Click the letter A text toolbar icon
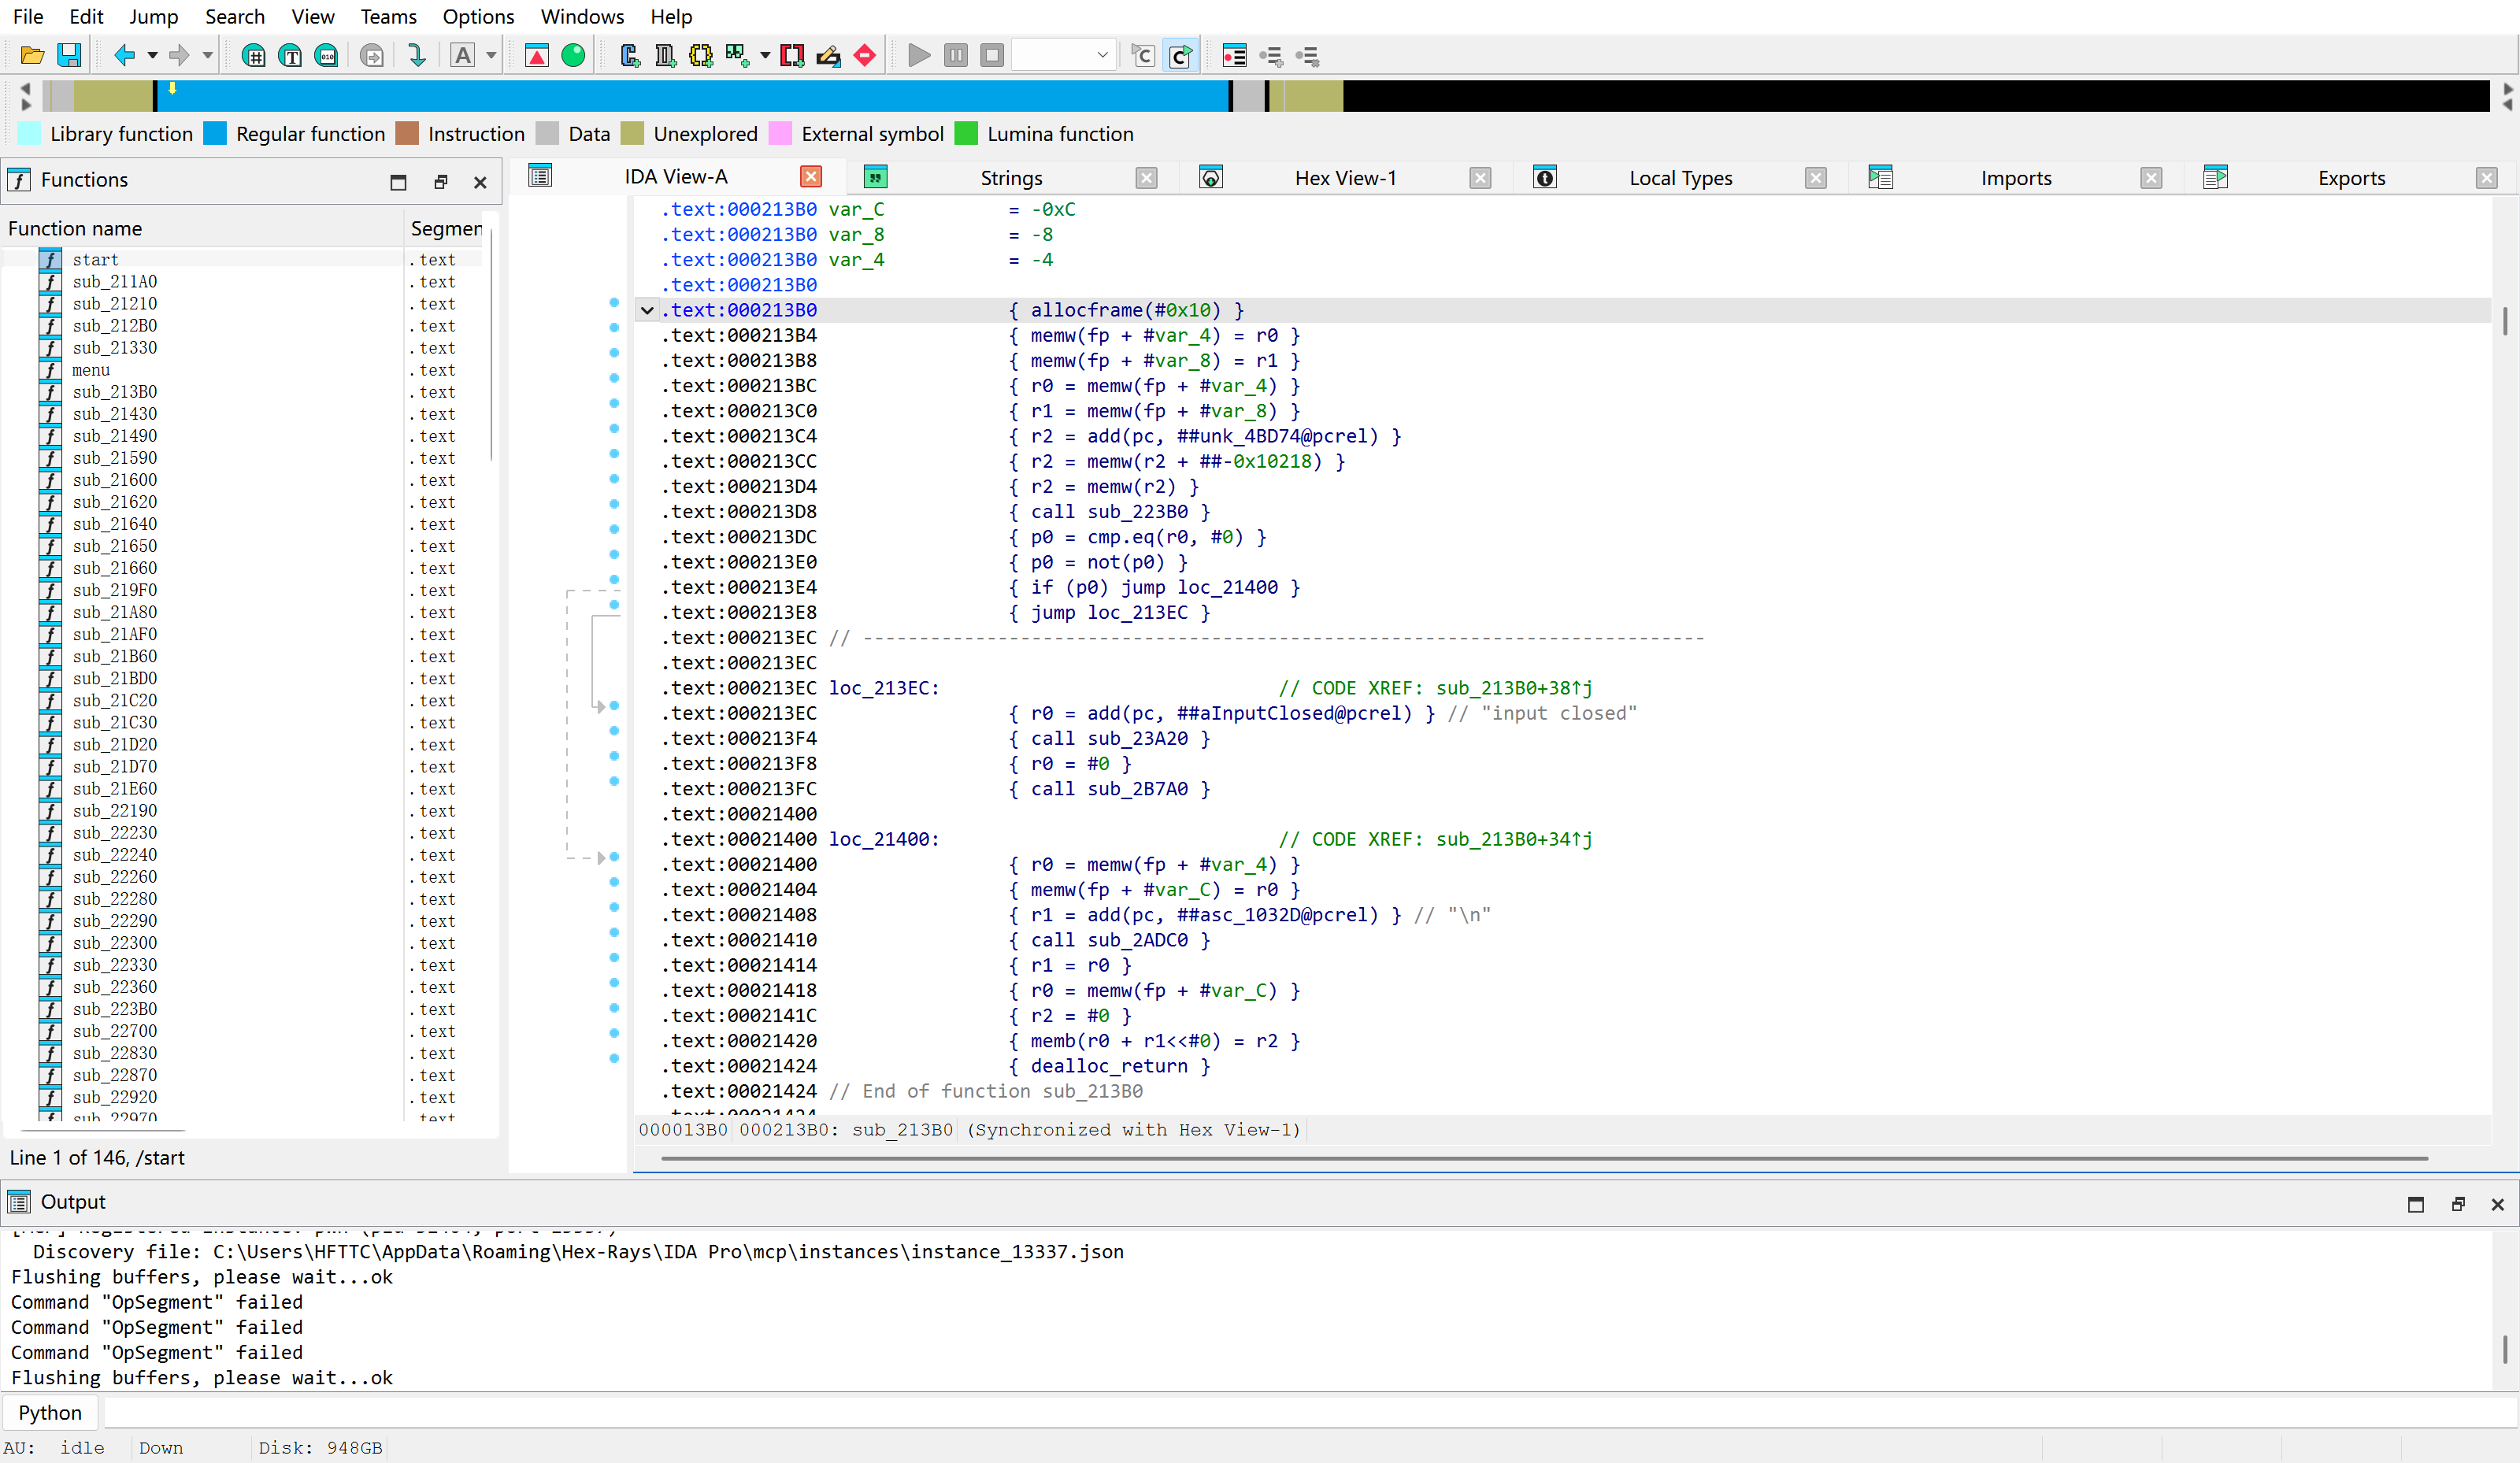Screen dimensions: 2520x1463 point(462,56)
